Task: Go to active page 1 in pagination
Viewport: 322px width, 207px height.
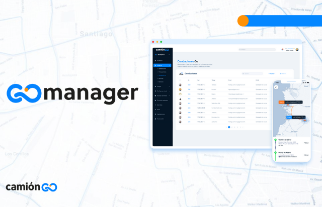Action: click(x=229, y=127)
